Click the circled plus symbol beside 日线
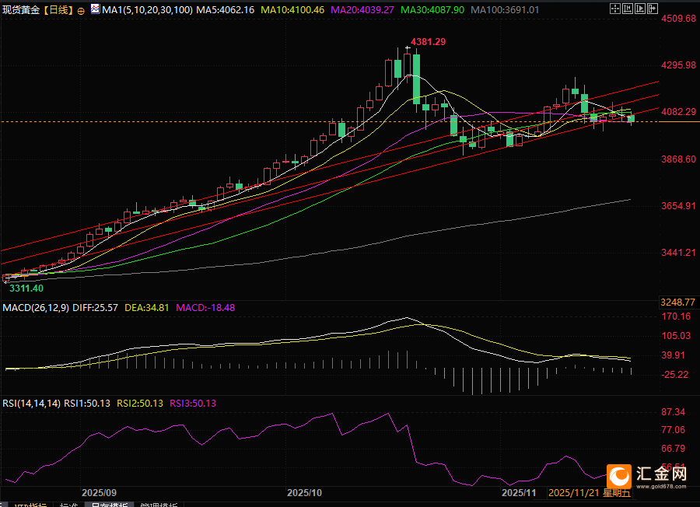This screenshot has width=700, height=507. pos(81,11)
